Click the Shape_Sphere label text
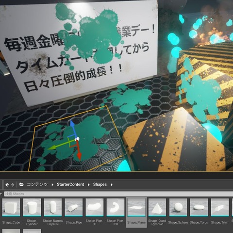The image size is (233, 233). 178,222
